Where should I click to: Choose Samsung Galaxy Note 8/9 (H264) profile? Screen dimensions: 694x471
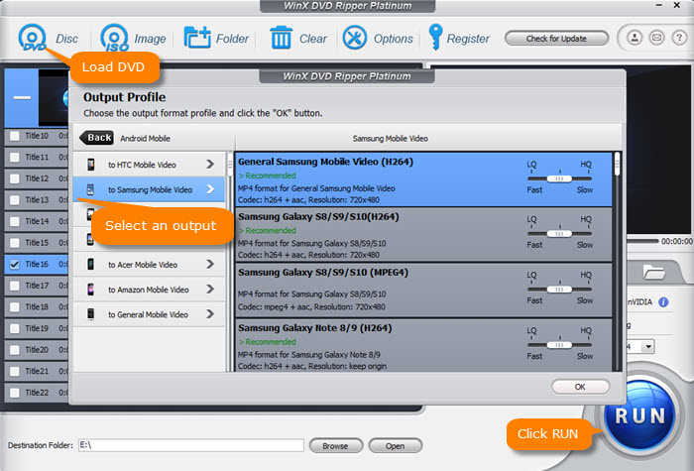pos(423,345)
